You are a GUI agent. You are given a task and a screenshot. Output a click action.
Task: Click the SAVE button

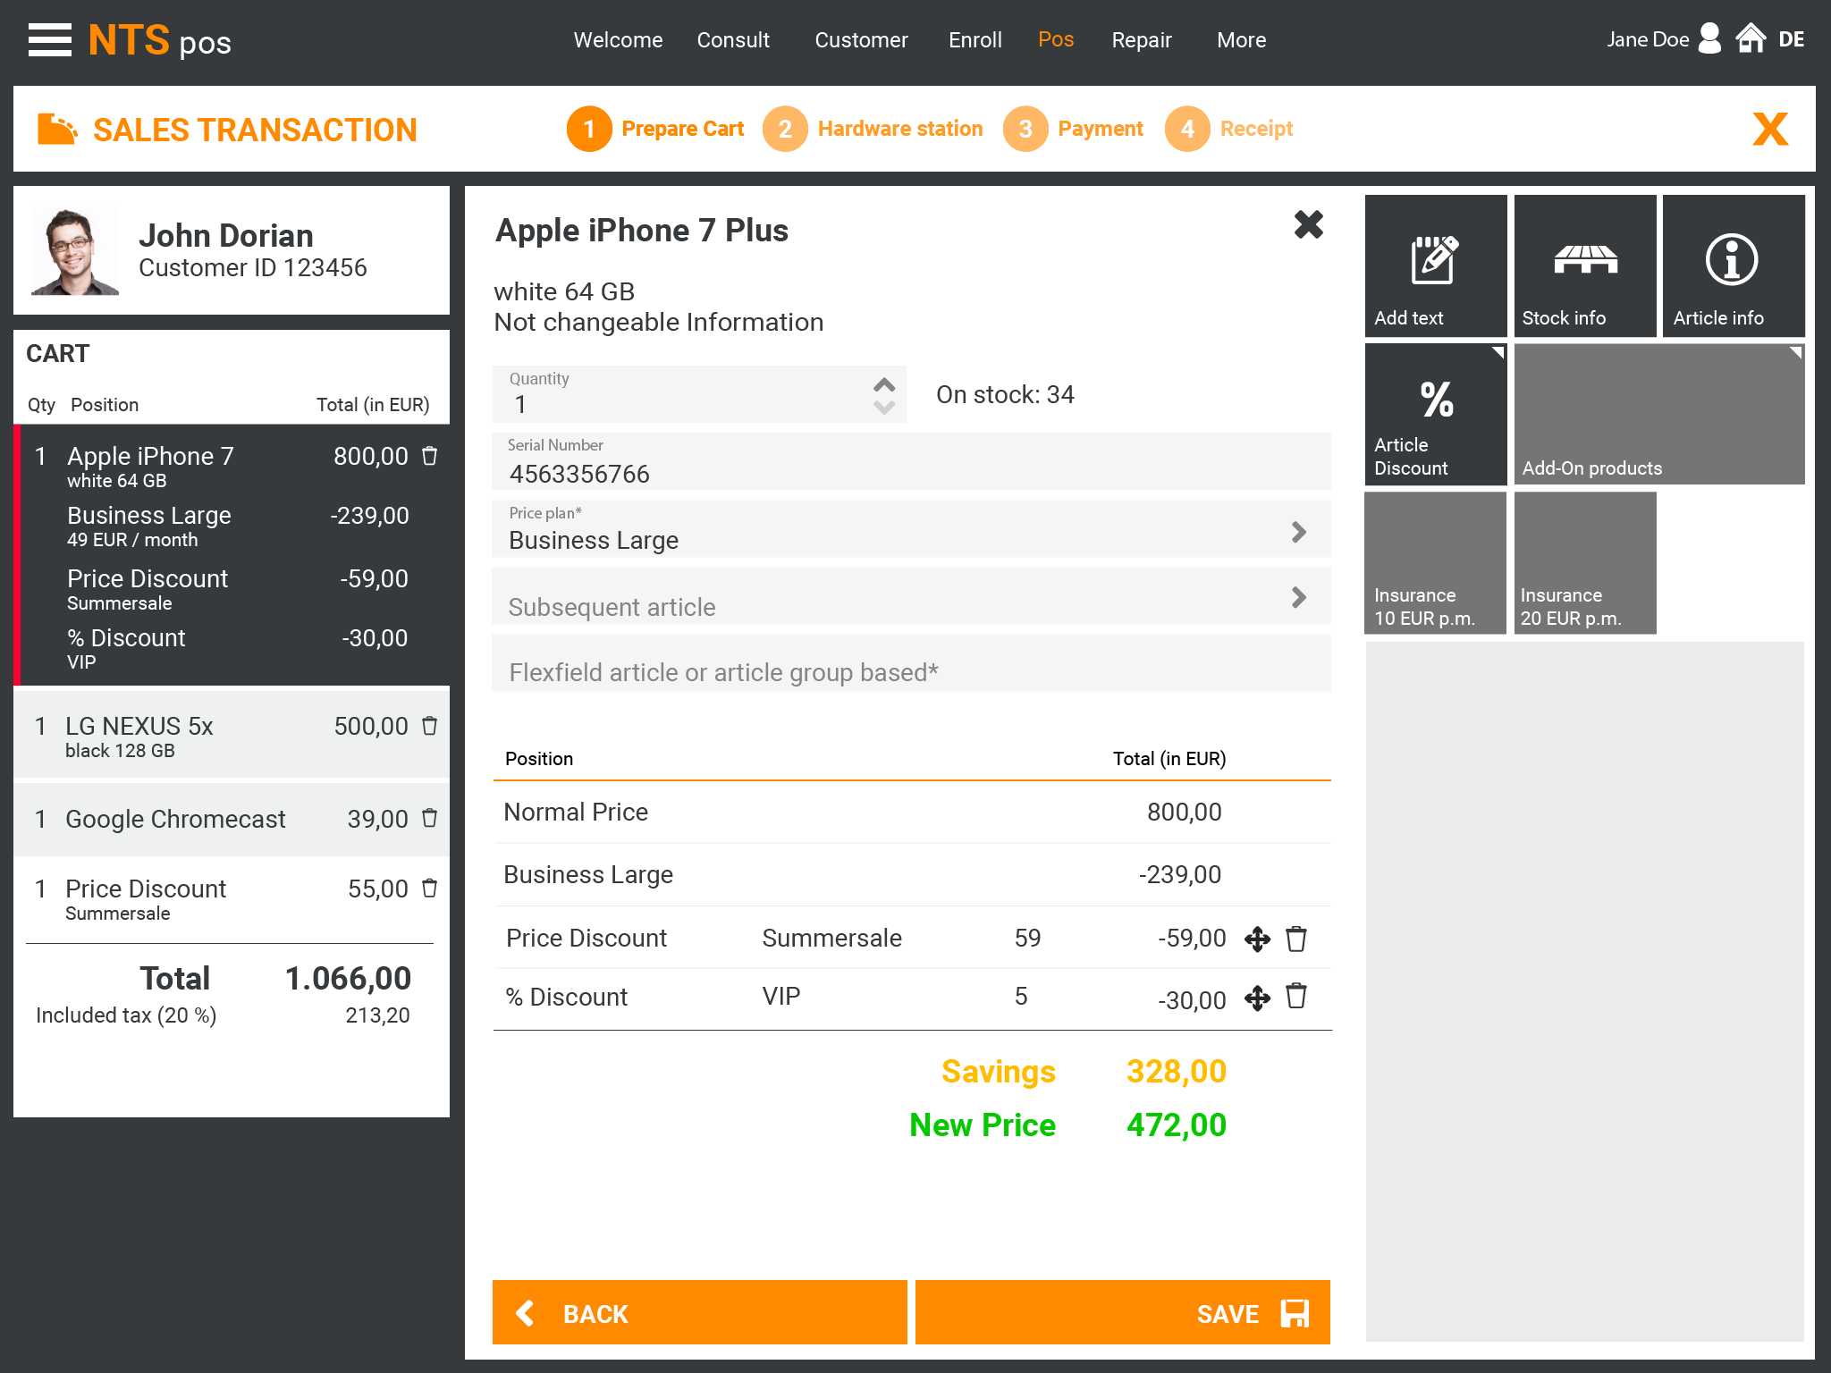pos(1122,1312)
